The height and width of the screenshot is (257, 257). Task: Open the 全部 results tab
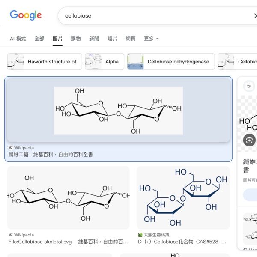click(x=39, y=39)
